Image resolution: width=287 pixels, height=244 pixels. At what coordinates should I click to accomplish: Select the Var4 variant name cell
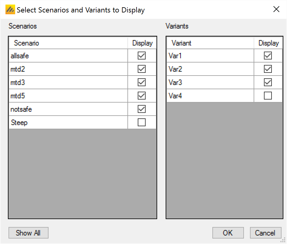tap(210, 96)
